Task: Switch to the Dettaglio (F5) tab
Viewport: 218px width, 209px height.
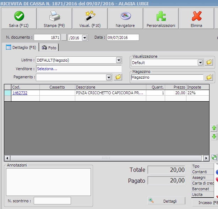Action: click(x=21, y=47)
